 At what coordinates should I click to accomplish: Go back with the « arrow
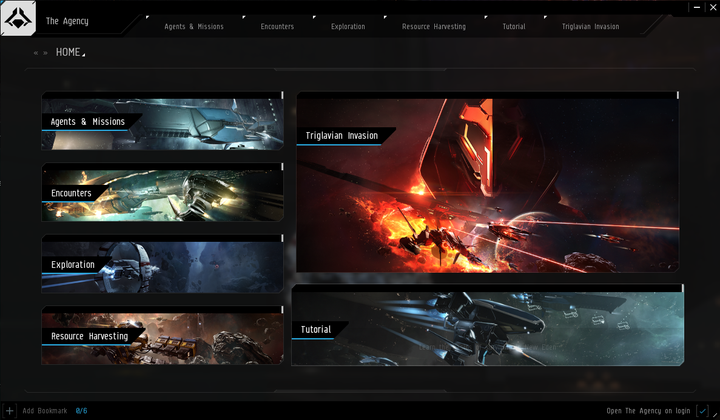[36, 53]
